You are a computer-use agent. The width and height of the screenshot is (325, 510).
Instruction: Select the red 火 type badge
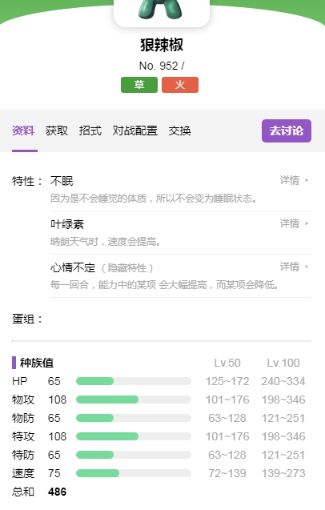point(180,85)
